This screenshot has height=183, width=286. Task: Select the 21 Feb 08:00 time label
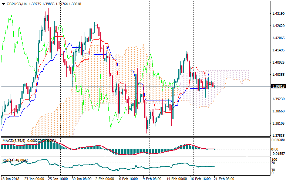[225, 179]
